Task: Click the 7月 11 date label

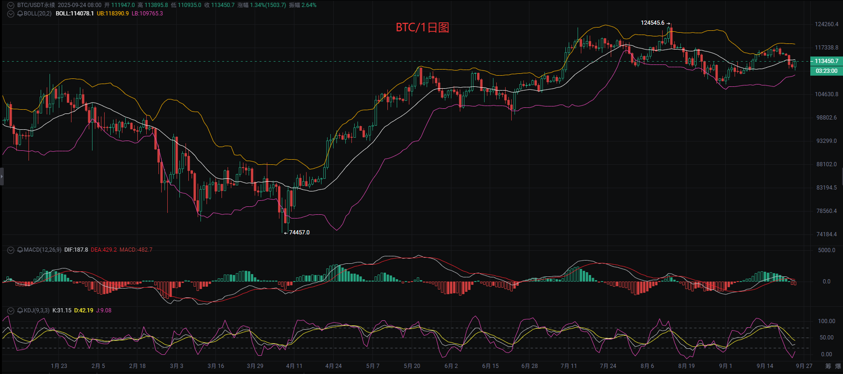Action: click(569, 366)
